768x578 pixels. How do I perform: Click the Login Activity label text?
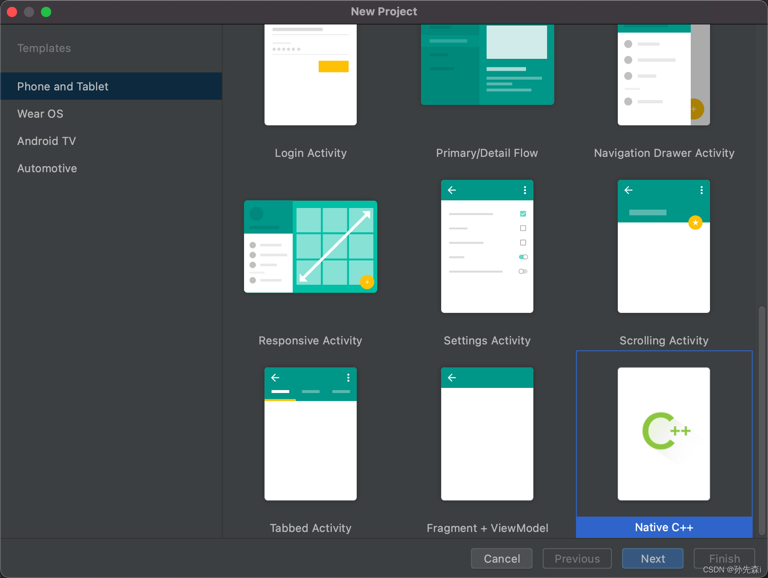point(311,153)
